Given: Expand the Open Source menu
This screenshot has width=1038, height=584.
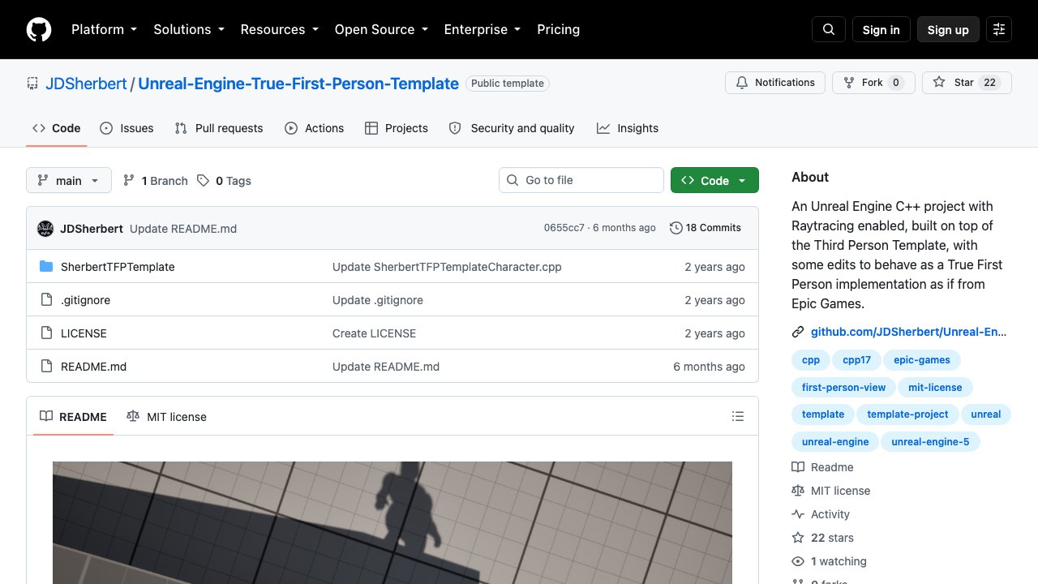Looking at the screenshot, I should point(381,29).
